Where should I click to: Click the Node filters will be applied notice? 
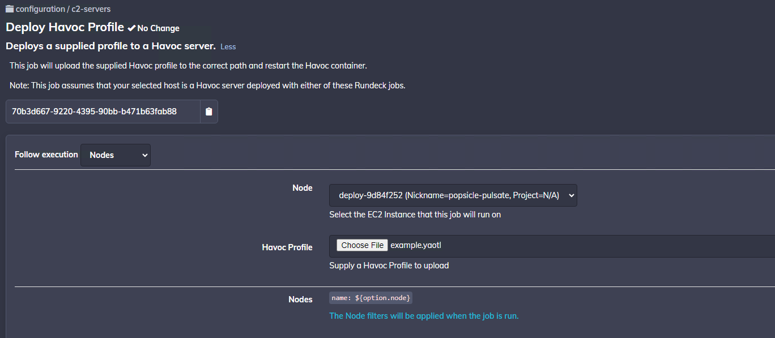424,316
